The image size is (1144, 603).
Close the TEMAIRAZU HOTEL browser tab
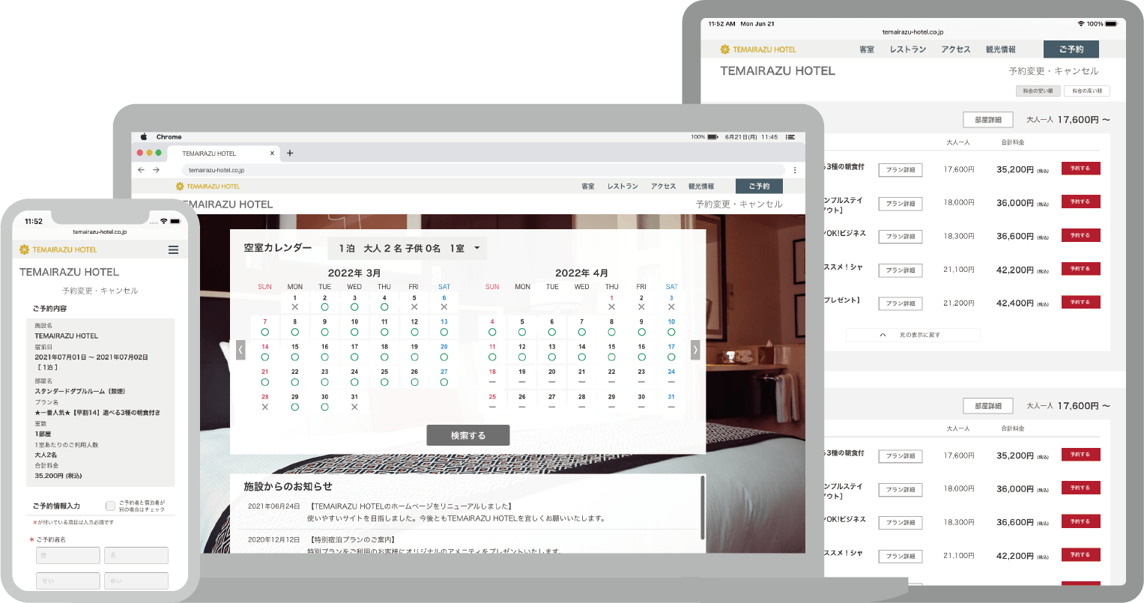[x=272, y=153]
